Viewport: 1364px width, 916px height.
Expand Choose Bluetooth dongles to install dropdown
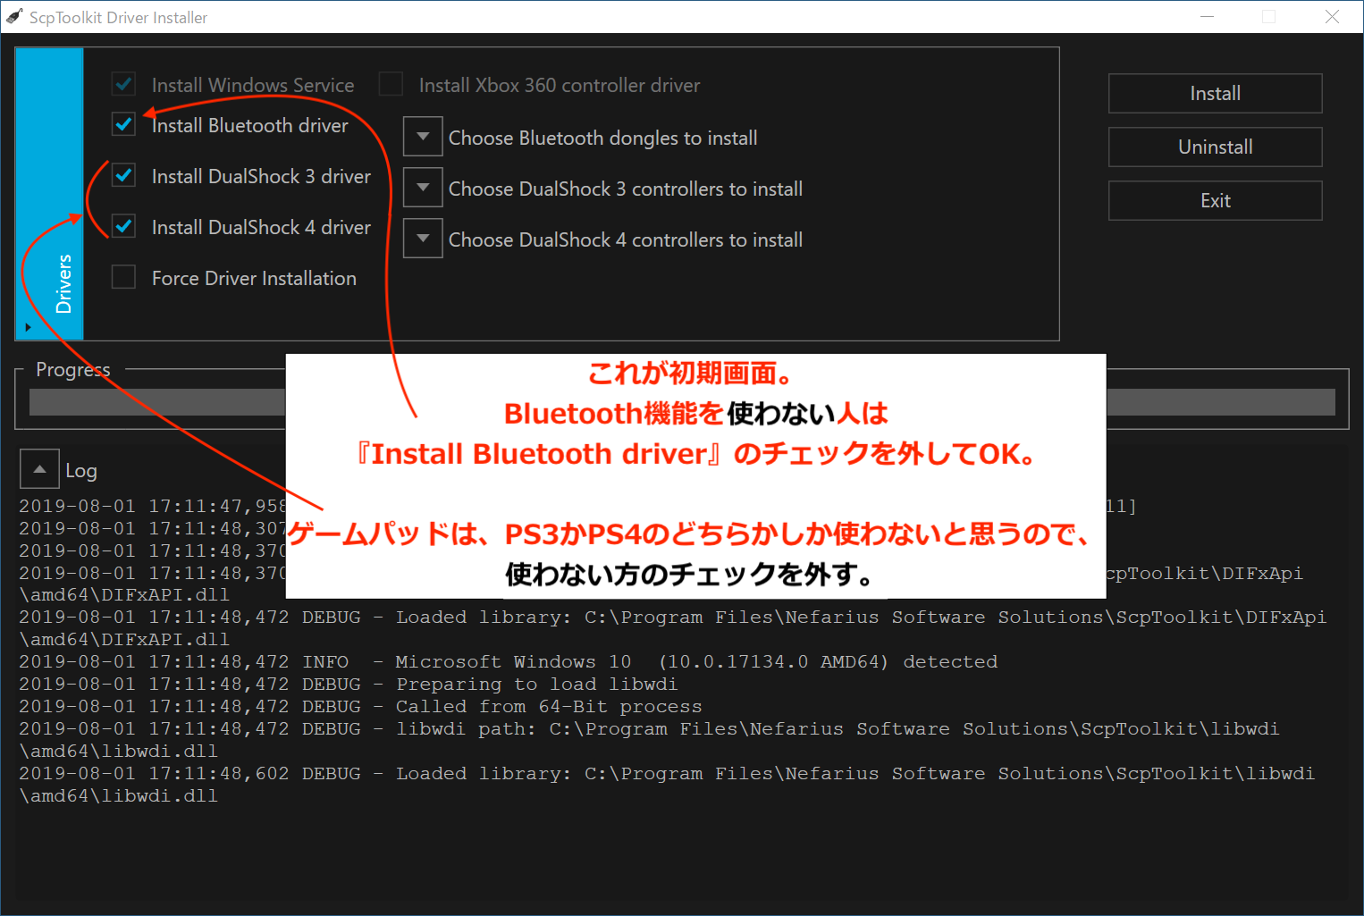[423, 137]
